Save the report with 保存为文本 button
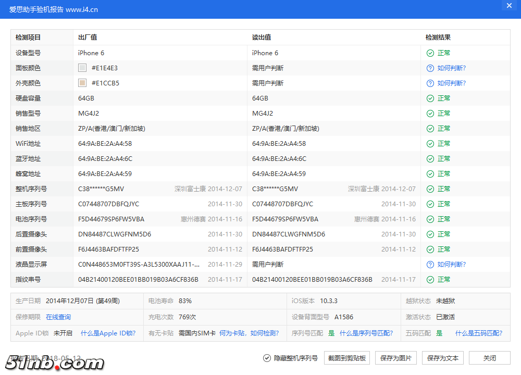521x375 pixels. point(443,358)
